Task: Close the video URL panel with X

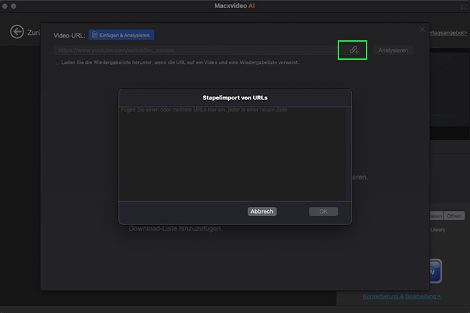Action: coord(422,30)
